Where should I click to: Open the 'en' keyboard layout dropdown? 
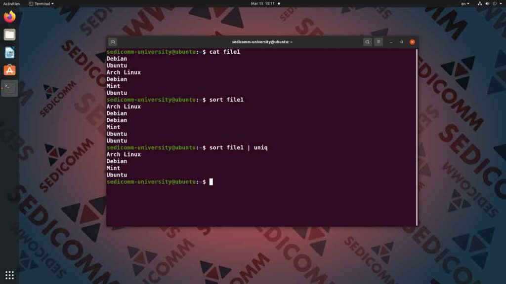(x=465, y=3)
